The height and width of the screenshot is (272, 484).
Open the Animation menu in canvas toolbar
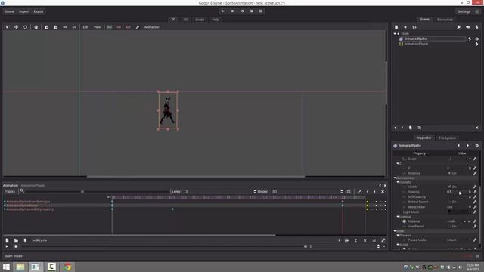point(152,27)
